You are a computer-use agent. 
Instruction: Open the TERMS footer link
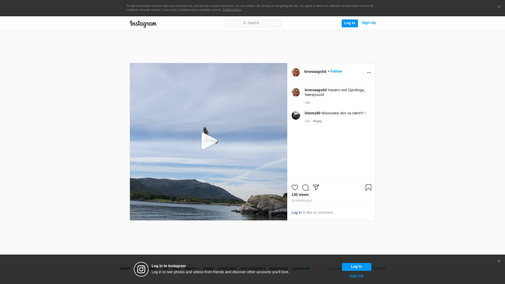[208, 269]
